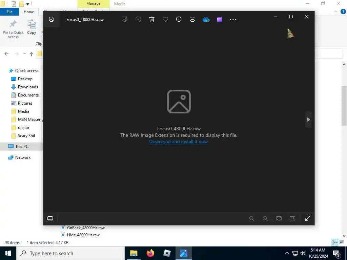Viewport: 347px width, 260px height.
Task: Open Explorer help question mark icon
Action: 343,12
